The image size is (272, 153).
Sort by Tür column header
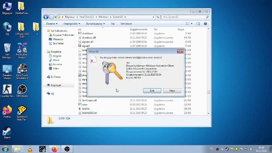[x=156, y=29]
